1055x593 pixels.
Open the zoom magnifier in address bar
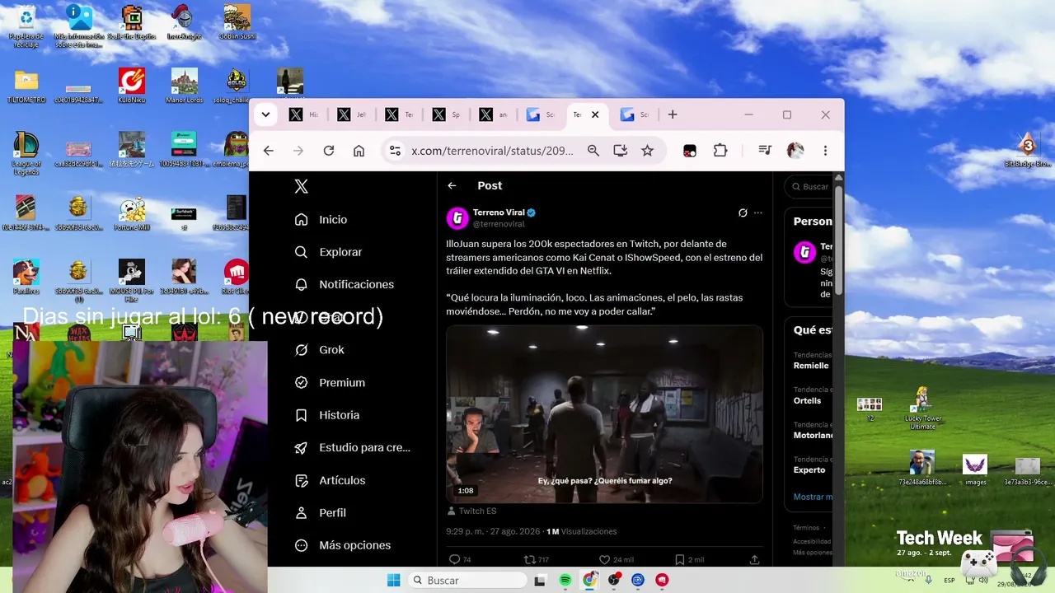(593, 151)
